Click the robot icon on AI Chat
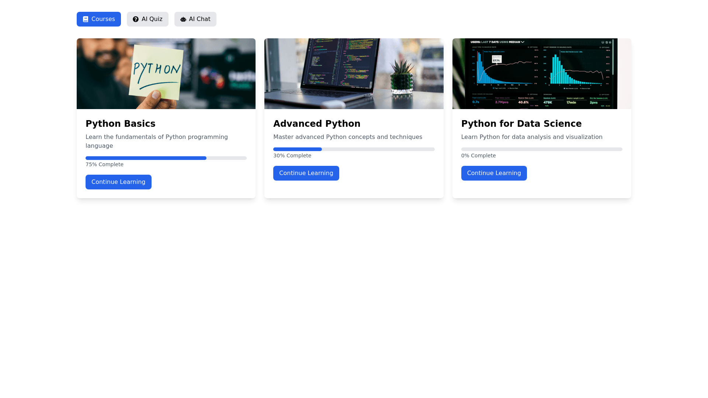This screenshot has height=398, width=708. pos(183,19)
